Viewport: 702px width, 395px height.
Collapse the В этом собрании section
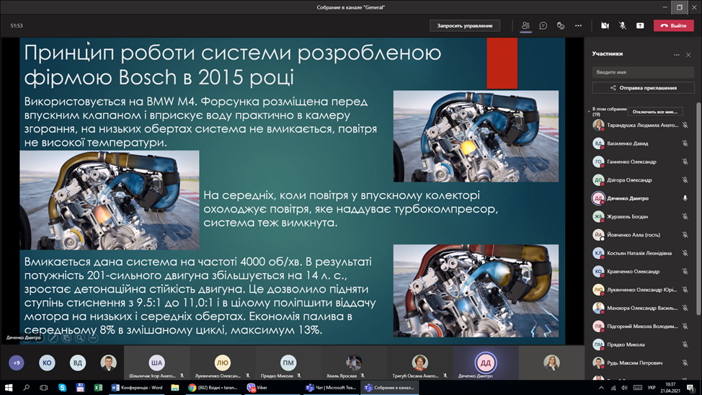[x=589, y=111]
